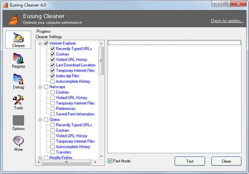This screenshot has height=174, width=249.
Task: Check the Netscape group checkbox
Action: coord(46,87)
